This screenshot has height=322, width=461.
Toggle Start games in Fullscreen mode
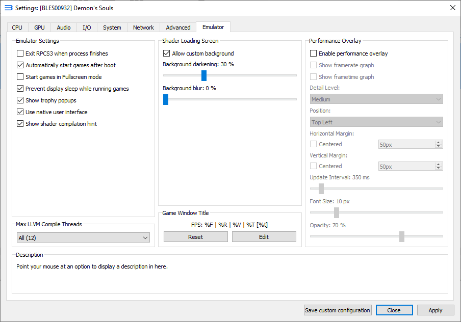click(20, 77)
